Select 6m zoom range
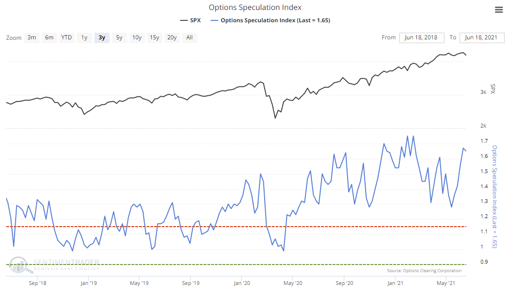Viewport: 507px width, 293px height. click(49, 37)
